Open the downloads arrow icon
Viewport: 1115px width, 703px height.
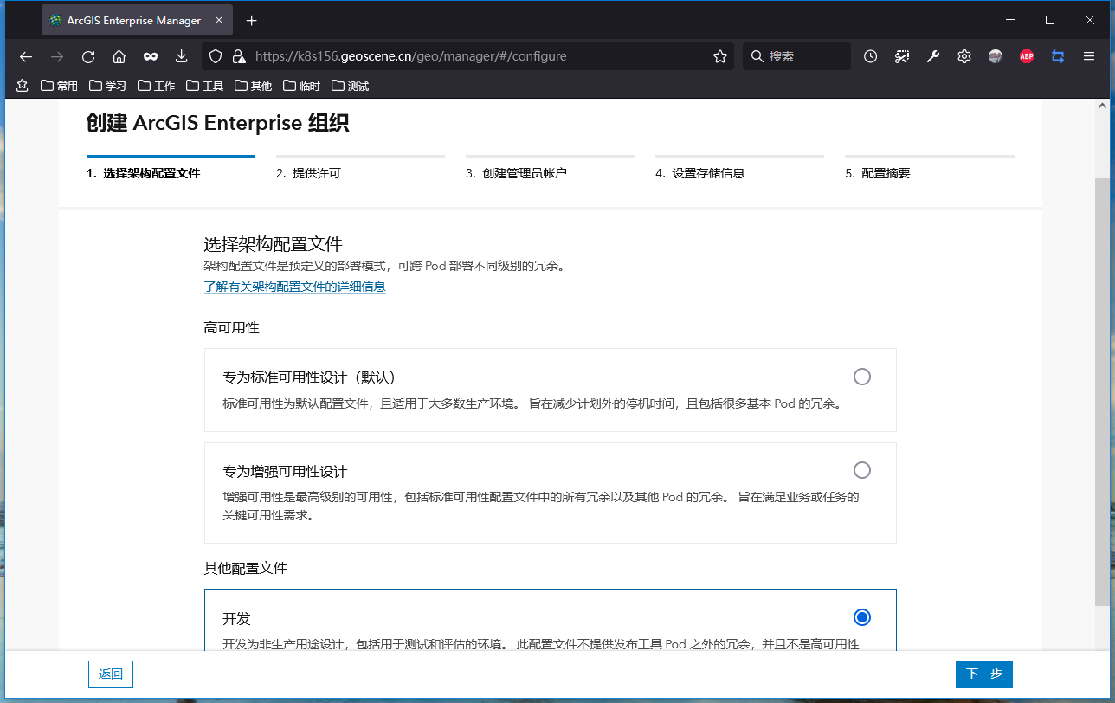pyautogui.click(x=182, y=56)
